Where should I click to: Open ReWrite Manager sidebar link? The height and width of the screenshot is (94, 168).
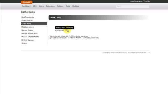click(x=28, y=40)
